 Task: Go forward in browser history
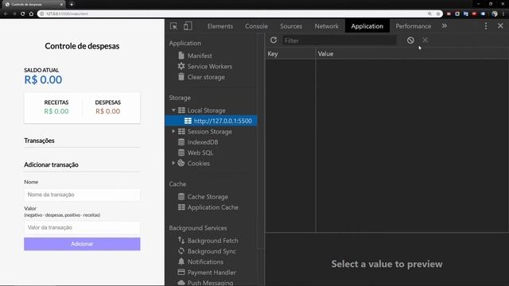tap(14, 14)
